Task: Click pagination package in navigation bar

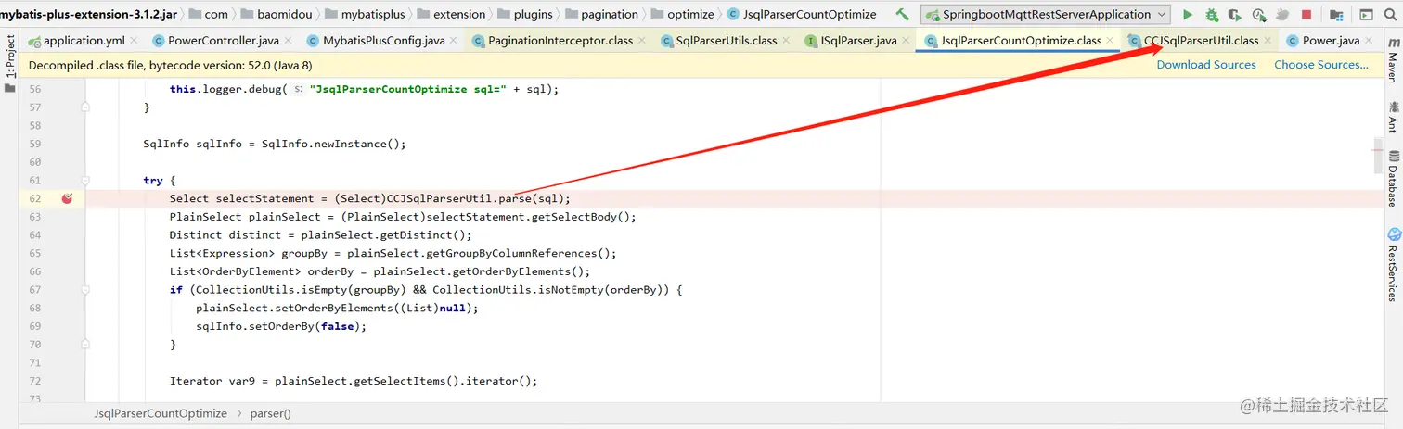Action: 602,15
